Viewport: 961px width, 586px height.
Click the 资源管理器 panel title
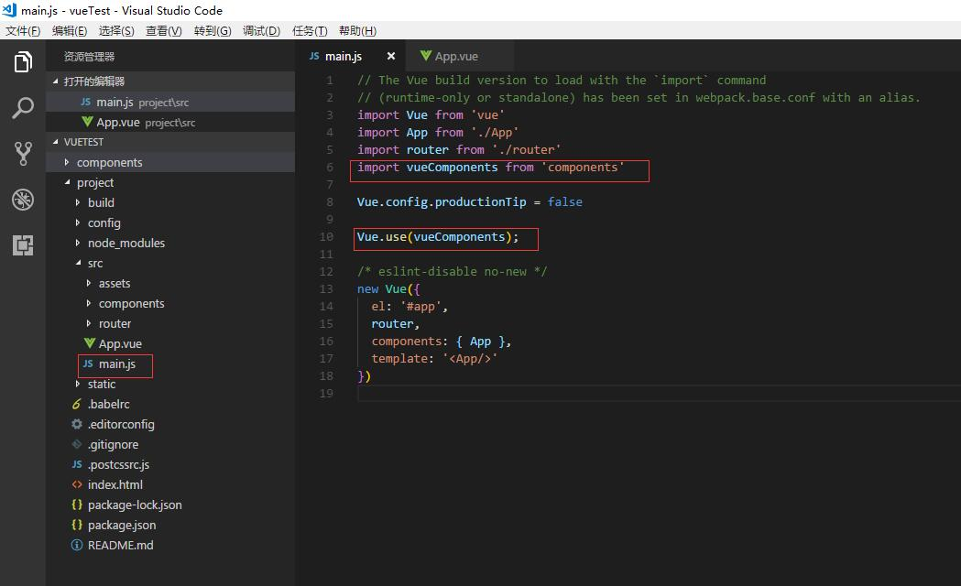pos(90,57)
